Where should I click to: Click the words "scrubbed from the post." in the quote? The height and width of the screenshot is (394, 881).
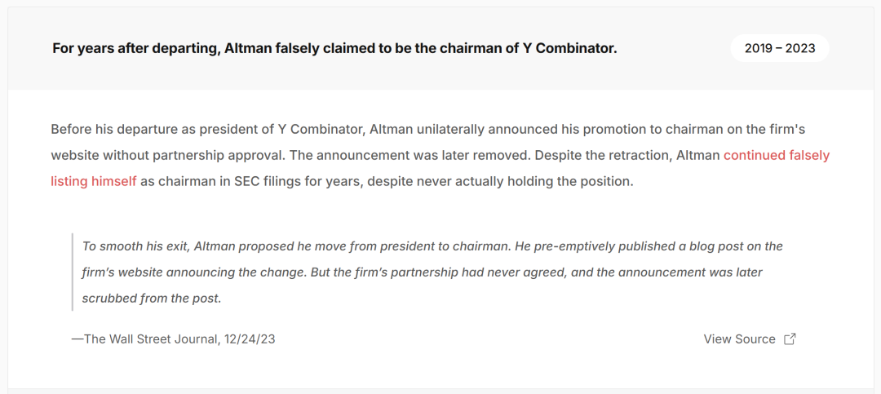click(x=152, y=299)
